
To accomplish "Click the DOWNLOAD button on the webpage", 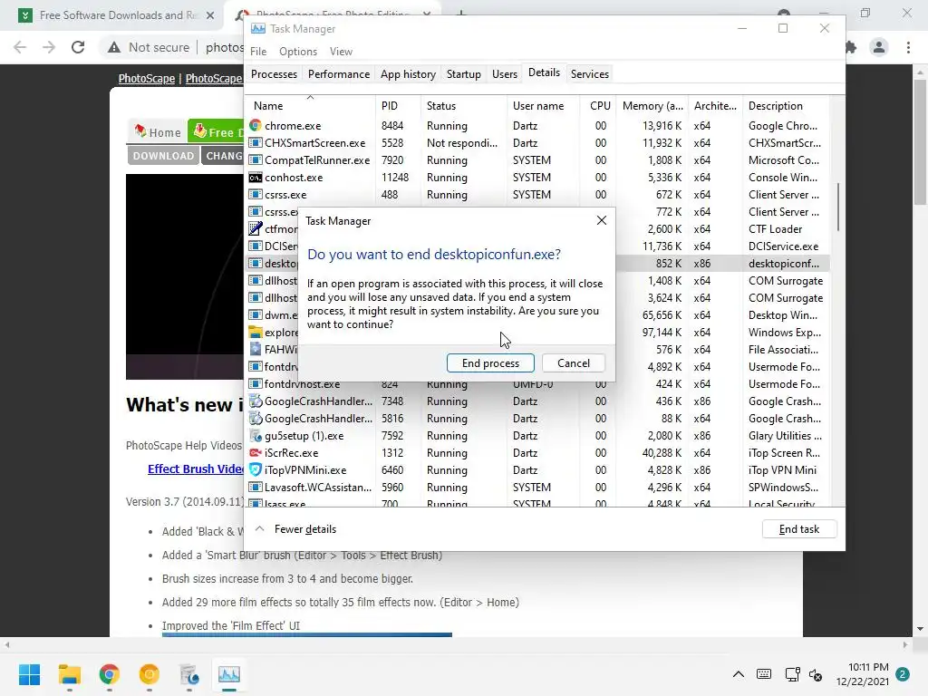I will point(163,156).
